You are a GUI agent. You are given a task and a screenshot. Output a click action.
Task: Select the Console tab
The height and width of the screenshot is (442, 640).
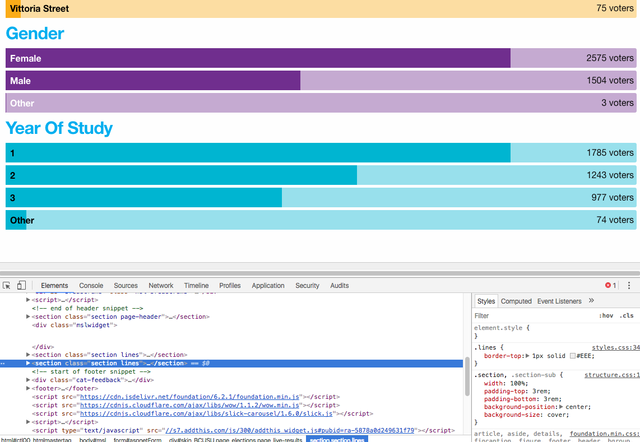point(91,286)
